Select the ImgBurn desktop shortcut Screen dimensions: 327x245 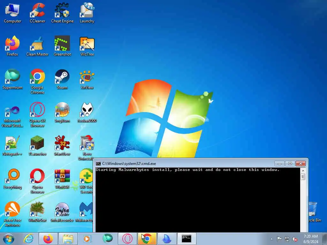click(62, 113)
